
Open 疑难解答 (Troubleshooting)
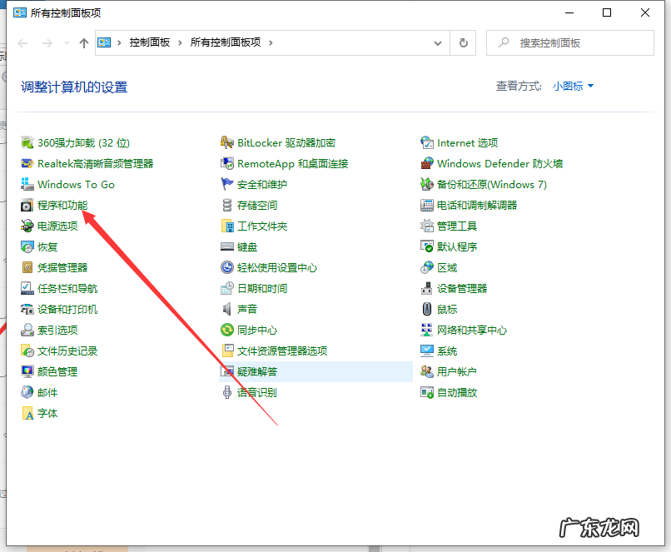[x=258, y=371]
